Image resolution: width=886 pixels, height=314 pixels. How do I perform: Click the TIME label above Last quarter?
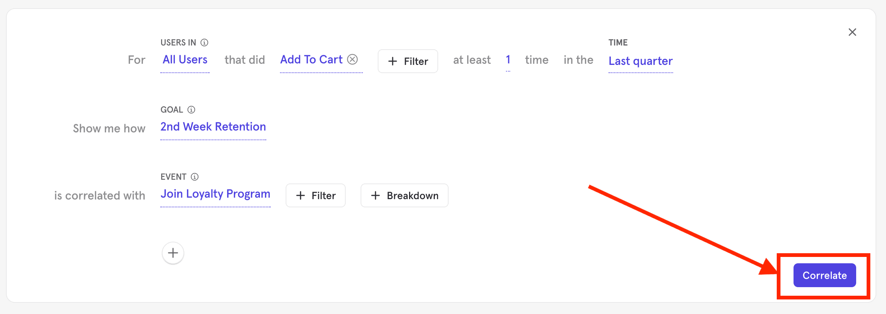click(x=618, y=43)
